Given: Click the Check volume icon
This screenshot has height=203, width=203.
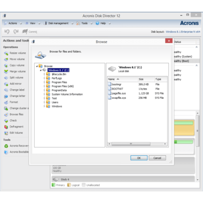Looking at the screenshot, I should 6,121.
